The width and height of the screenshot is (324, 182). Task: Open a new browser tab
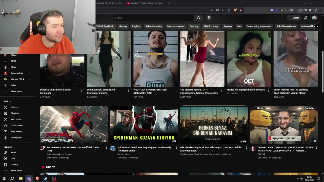tap(169, 3)
